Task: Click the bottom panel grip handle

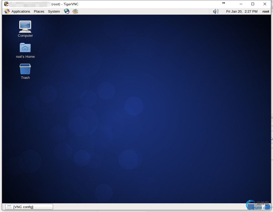Action: tap(4, 207)
